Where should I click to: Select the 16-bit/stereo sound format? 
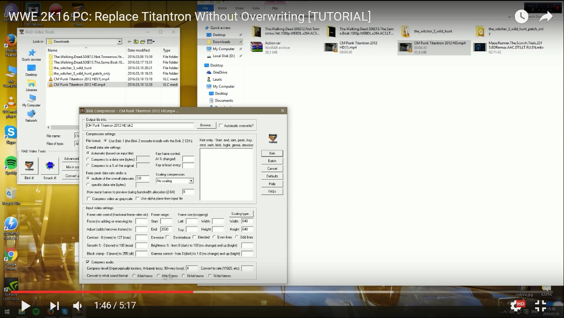(210, 276)
